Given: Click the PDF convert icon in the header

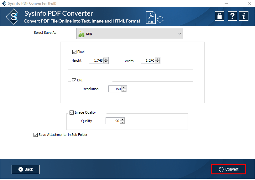Looking at the screenshot, I should click(154, 18).
